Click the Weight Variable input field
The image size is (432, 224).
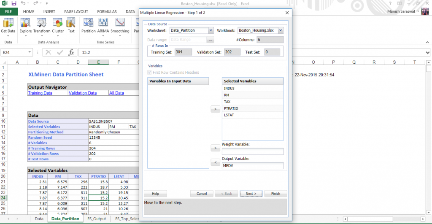tap(253, 151)
